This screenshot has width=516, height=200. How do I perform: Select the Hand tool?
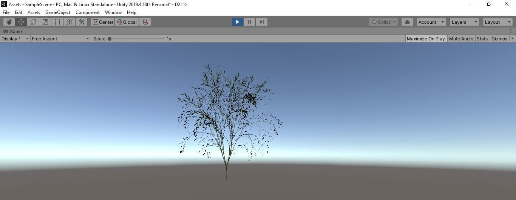[x=9, y=22]
